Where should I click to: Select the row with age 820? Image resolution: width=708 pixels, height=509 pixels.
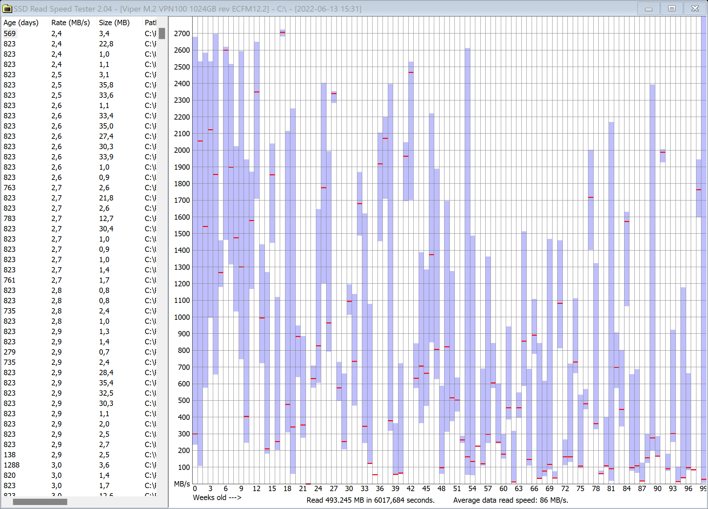[10, 475]
